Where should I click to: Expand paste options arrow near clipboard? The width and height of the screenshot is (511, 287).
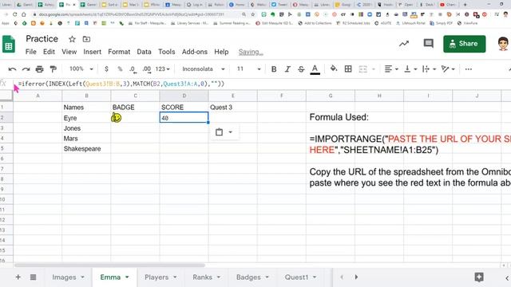pos(231,132)
